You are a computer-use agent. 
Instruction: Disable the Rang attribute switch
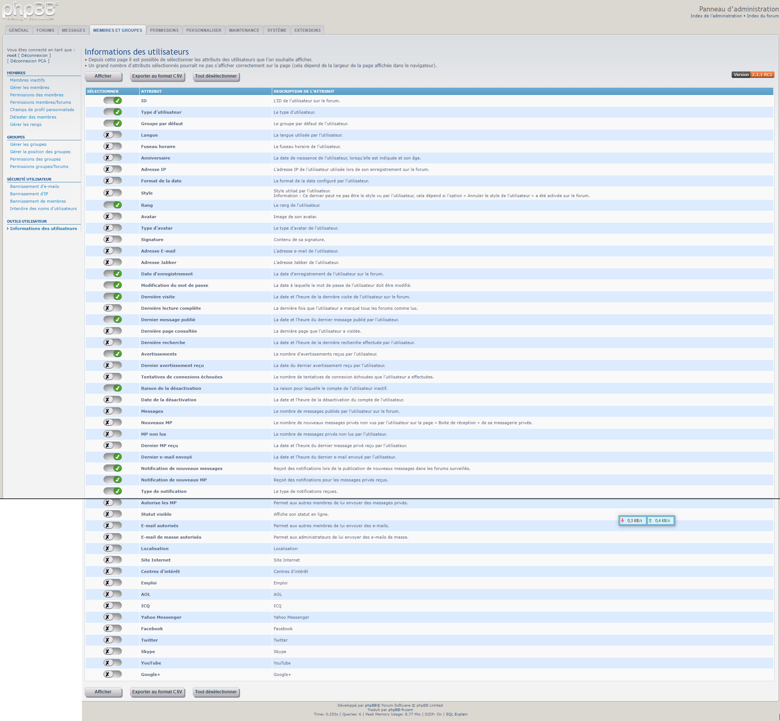pos(112,205)
